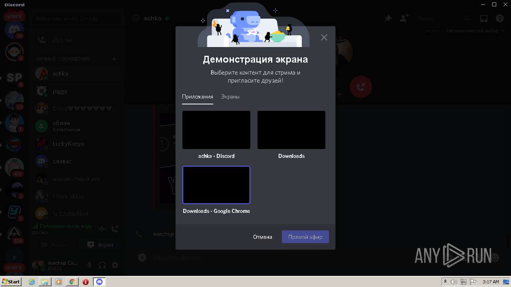Screen dimensions: 511x287
Task: Open server with 459 notifications badge
Action: point(14,167)
